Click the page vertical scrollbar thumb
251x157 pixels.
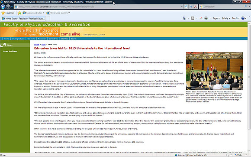[x=249, y=77]
